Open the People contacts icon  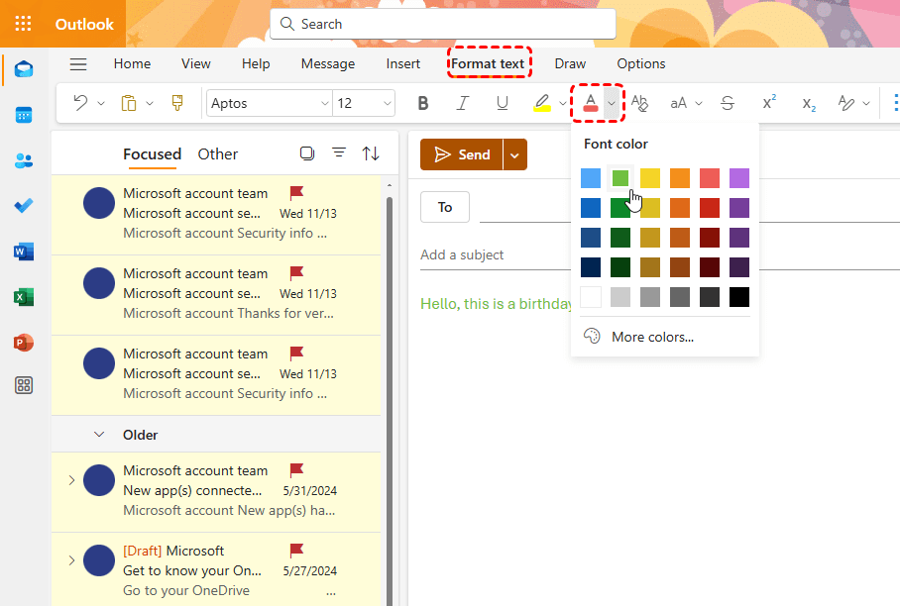tap(24, 160)
